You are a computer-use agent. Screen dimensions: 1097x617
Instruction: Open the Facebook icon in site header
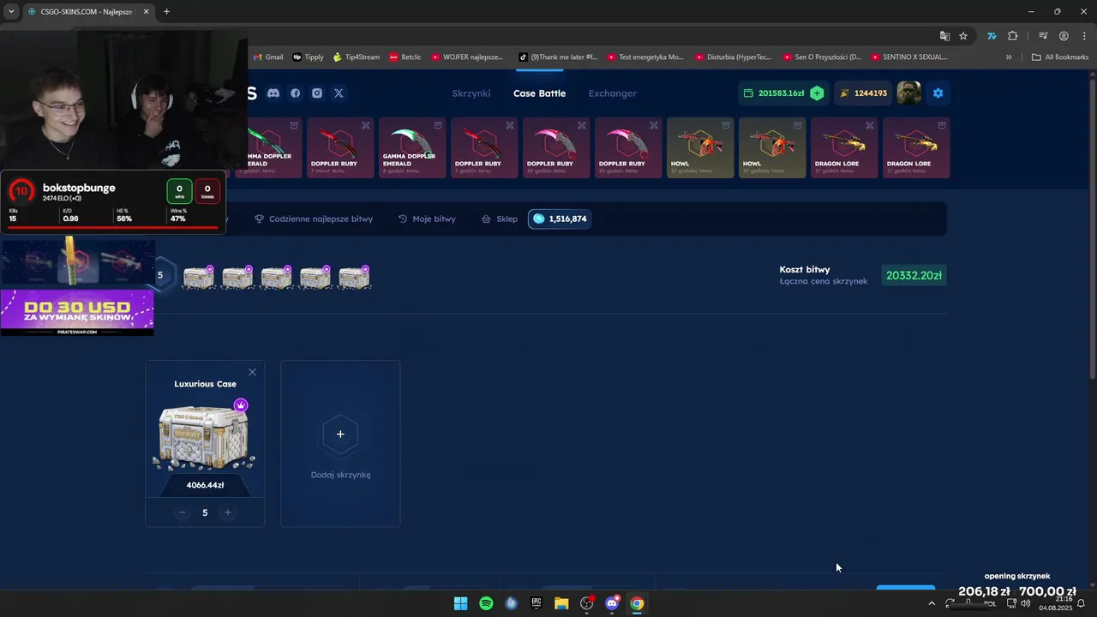(296, 93)
